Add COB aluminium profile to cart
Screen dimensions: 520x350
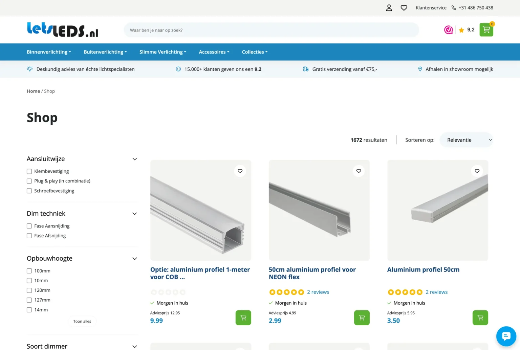coord(243,318)
